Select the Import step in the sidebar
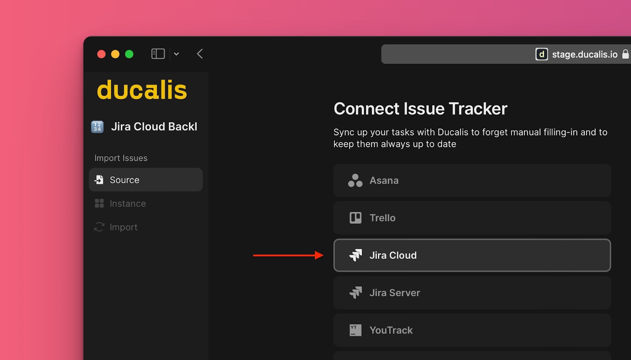This screenshot has height=360, width=631. [146, 227]
